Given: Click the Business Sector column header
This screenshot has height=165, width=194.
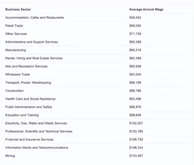Looking at the screenshot, I should point(18,9).
